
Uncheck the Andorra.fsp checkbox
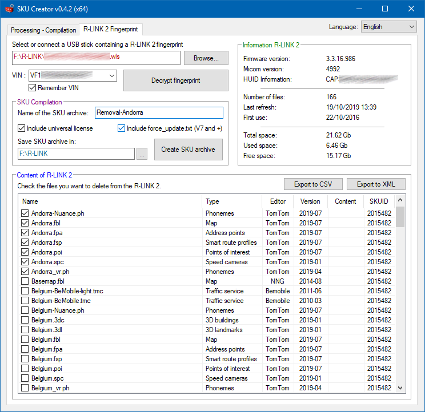(25, 243)
